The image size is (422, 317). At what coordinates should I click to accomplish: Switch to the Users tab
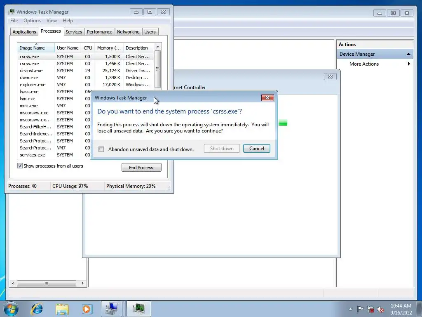(150, 32)
